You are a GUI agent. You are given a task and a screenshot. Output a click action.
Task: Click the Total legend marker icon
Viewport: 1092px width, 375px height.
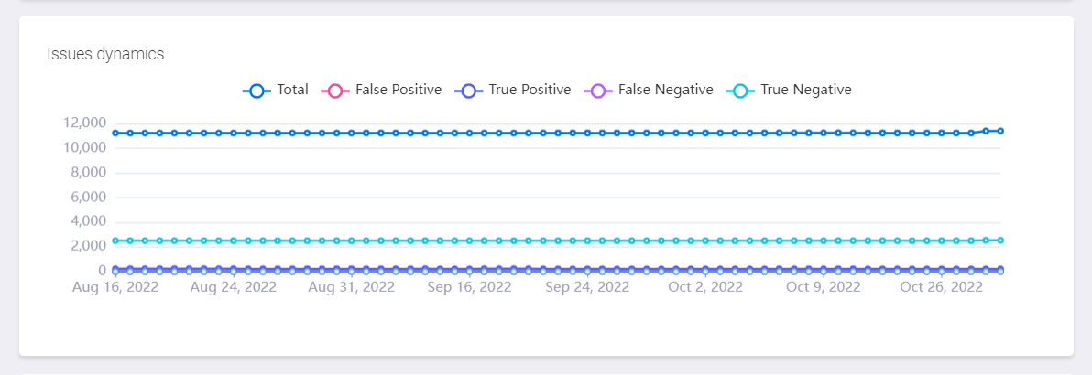[257, 91]
